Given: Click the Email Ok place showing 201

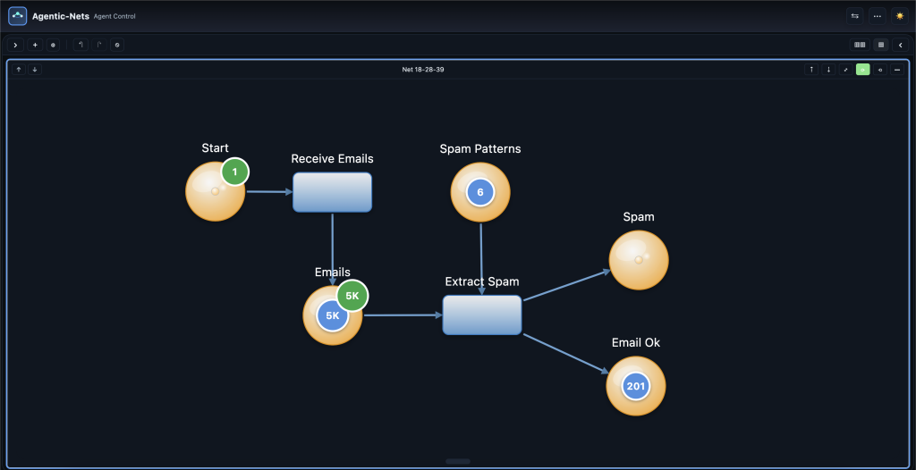Looking at the screenshot, I should tap(636, 386).
